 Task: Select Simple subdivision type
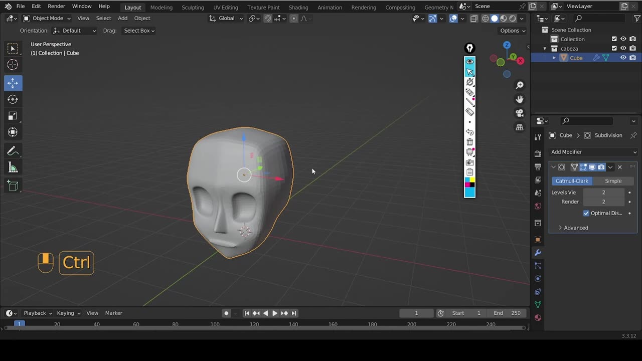pyautogui.click(x=613, y=181)
